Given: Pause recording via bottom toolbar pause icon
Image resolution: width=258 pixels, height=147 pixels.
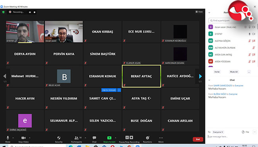Looking at the screenshot, I should [x=127, y=137].
